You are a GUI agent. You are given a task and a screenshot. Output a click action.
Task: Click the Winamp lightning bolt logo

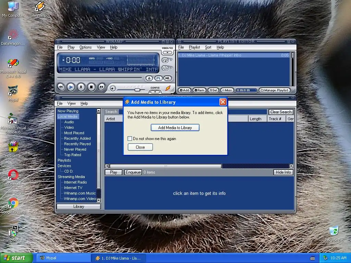pyautogui.click(x=168, y=88)
